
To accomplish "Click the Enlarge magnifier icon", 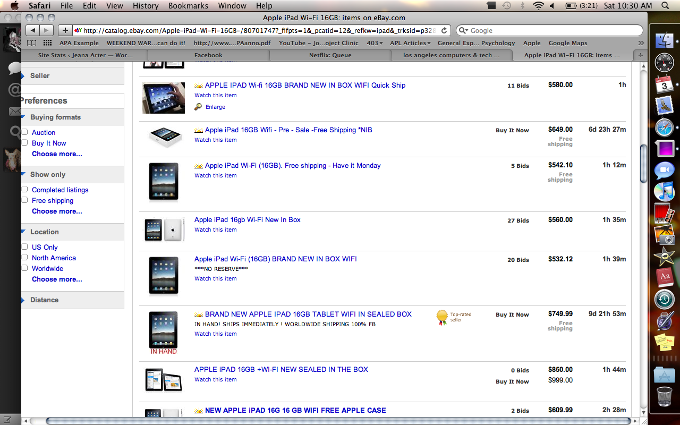I will 198,107.
